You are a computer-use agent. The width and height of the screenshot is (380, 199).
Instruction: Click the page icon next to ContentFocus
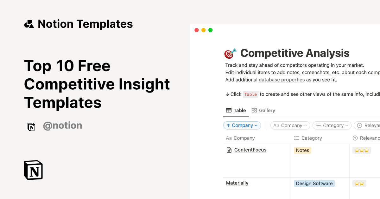(x=229, y=150)
